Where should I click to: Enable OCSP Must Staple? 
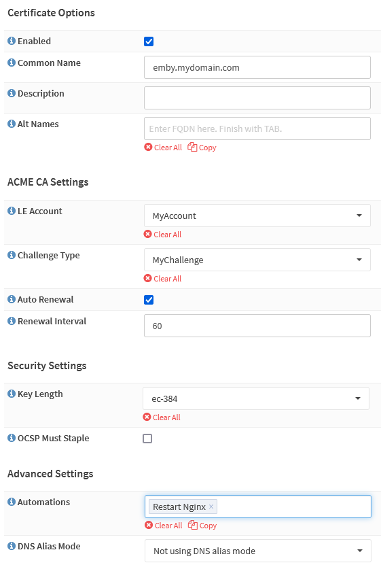[147, 439]
